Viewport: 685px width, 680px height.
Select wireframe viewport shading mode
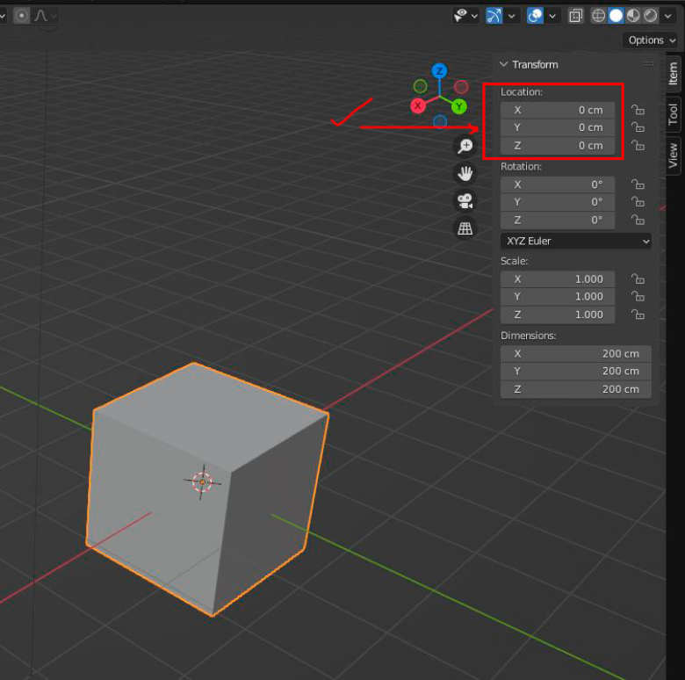tap(599, 16)
